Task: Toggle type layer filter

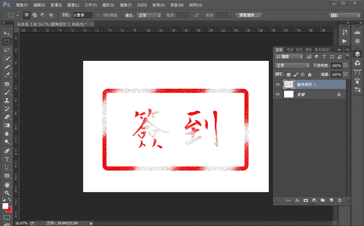Action: tap(324, 56)
